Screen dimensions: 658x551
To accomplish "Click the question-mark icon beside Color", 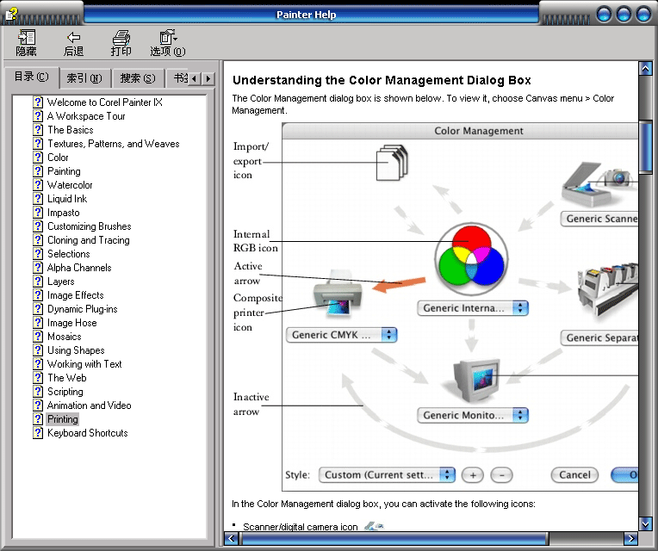I will click(x=38, y=158).
